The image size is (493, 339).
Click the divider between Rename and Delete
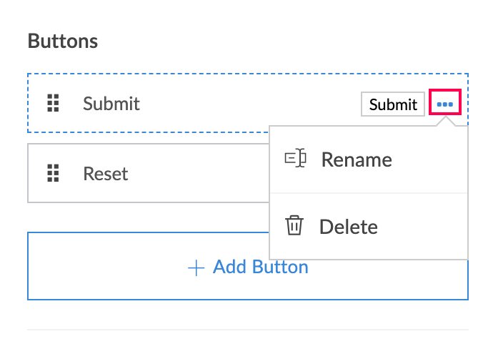[368, 193]
